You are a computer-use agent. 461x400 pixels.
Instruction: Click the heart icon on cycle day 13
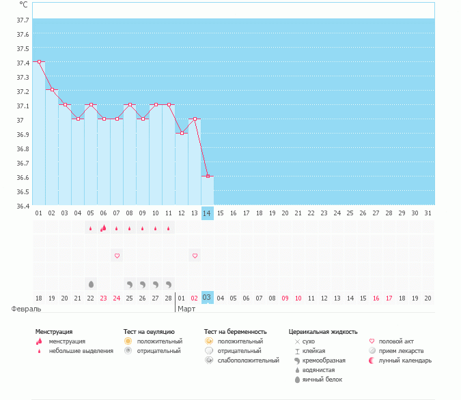pos(195,256)
